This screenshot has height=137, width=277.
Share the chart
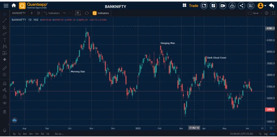point(242,6)
